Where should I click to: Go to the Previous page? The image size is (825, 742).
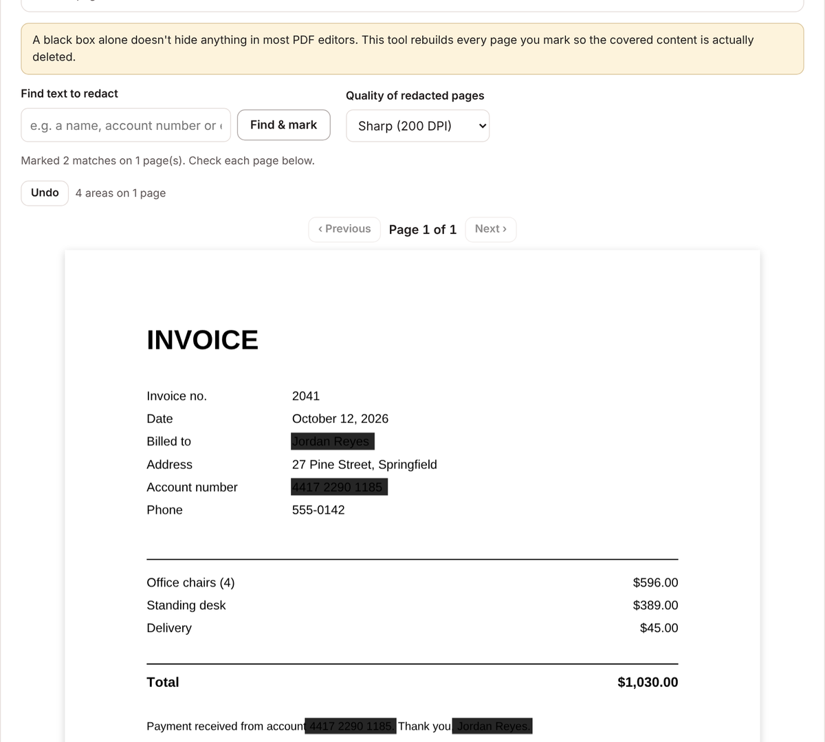point(344,229)
